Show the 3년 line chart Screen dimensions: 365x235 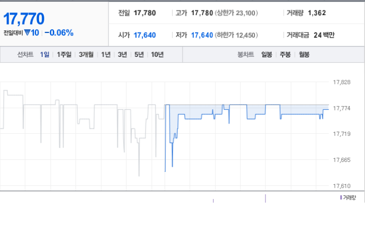coord(122,54)
